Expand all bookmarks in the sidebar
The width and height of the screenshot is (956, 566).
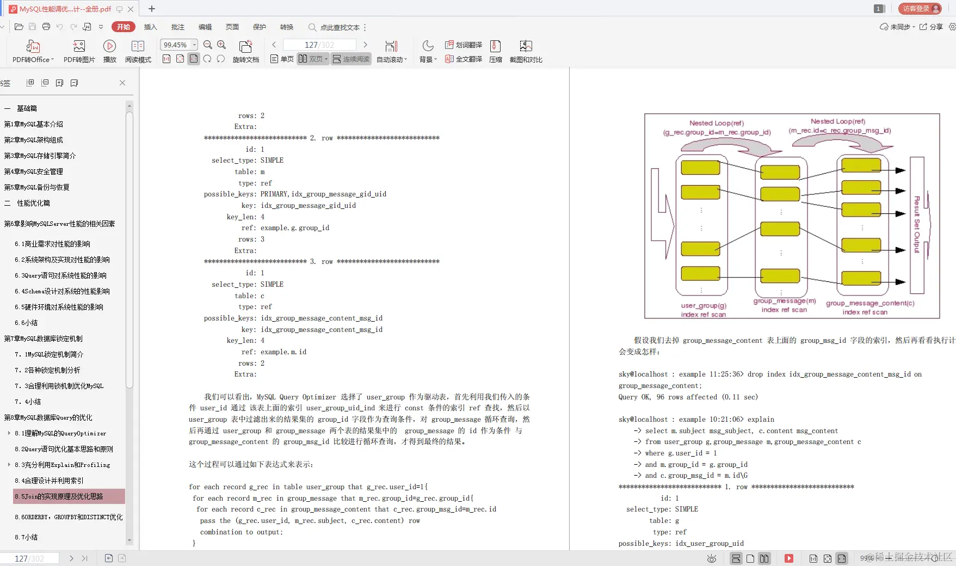click(30, 82)
